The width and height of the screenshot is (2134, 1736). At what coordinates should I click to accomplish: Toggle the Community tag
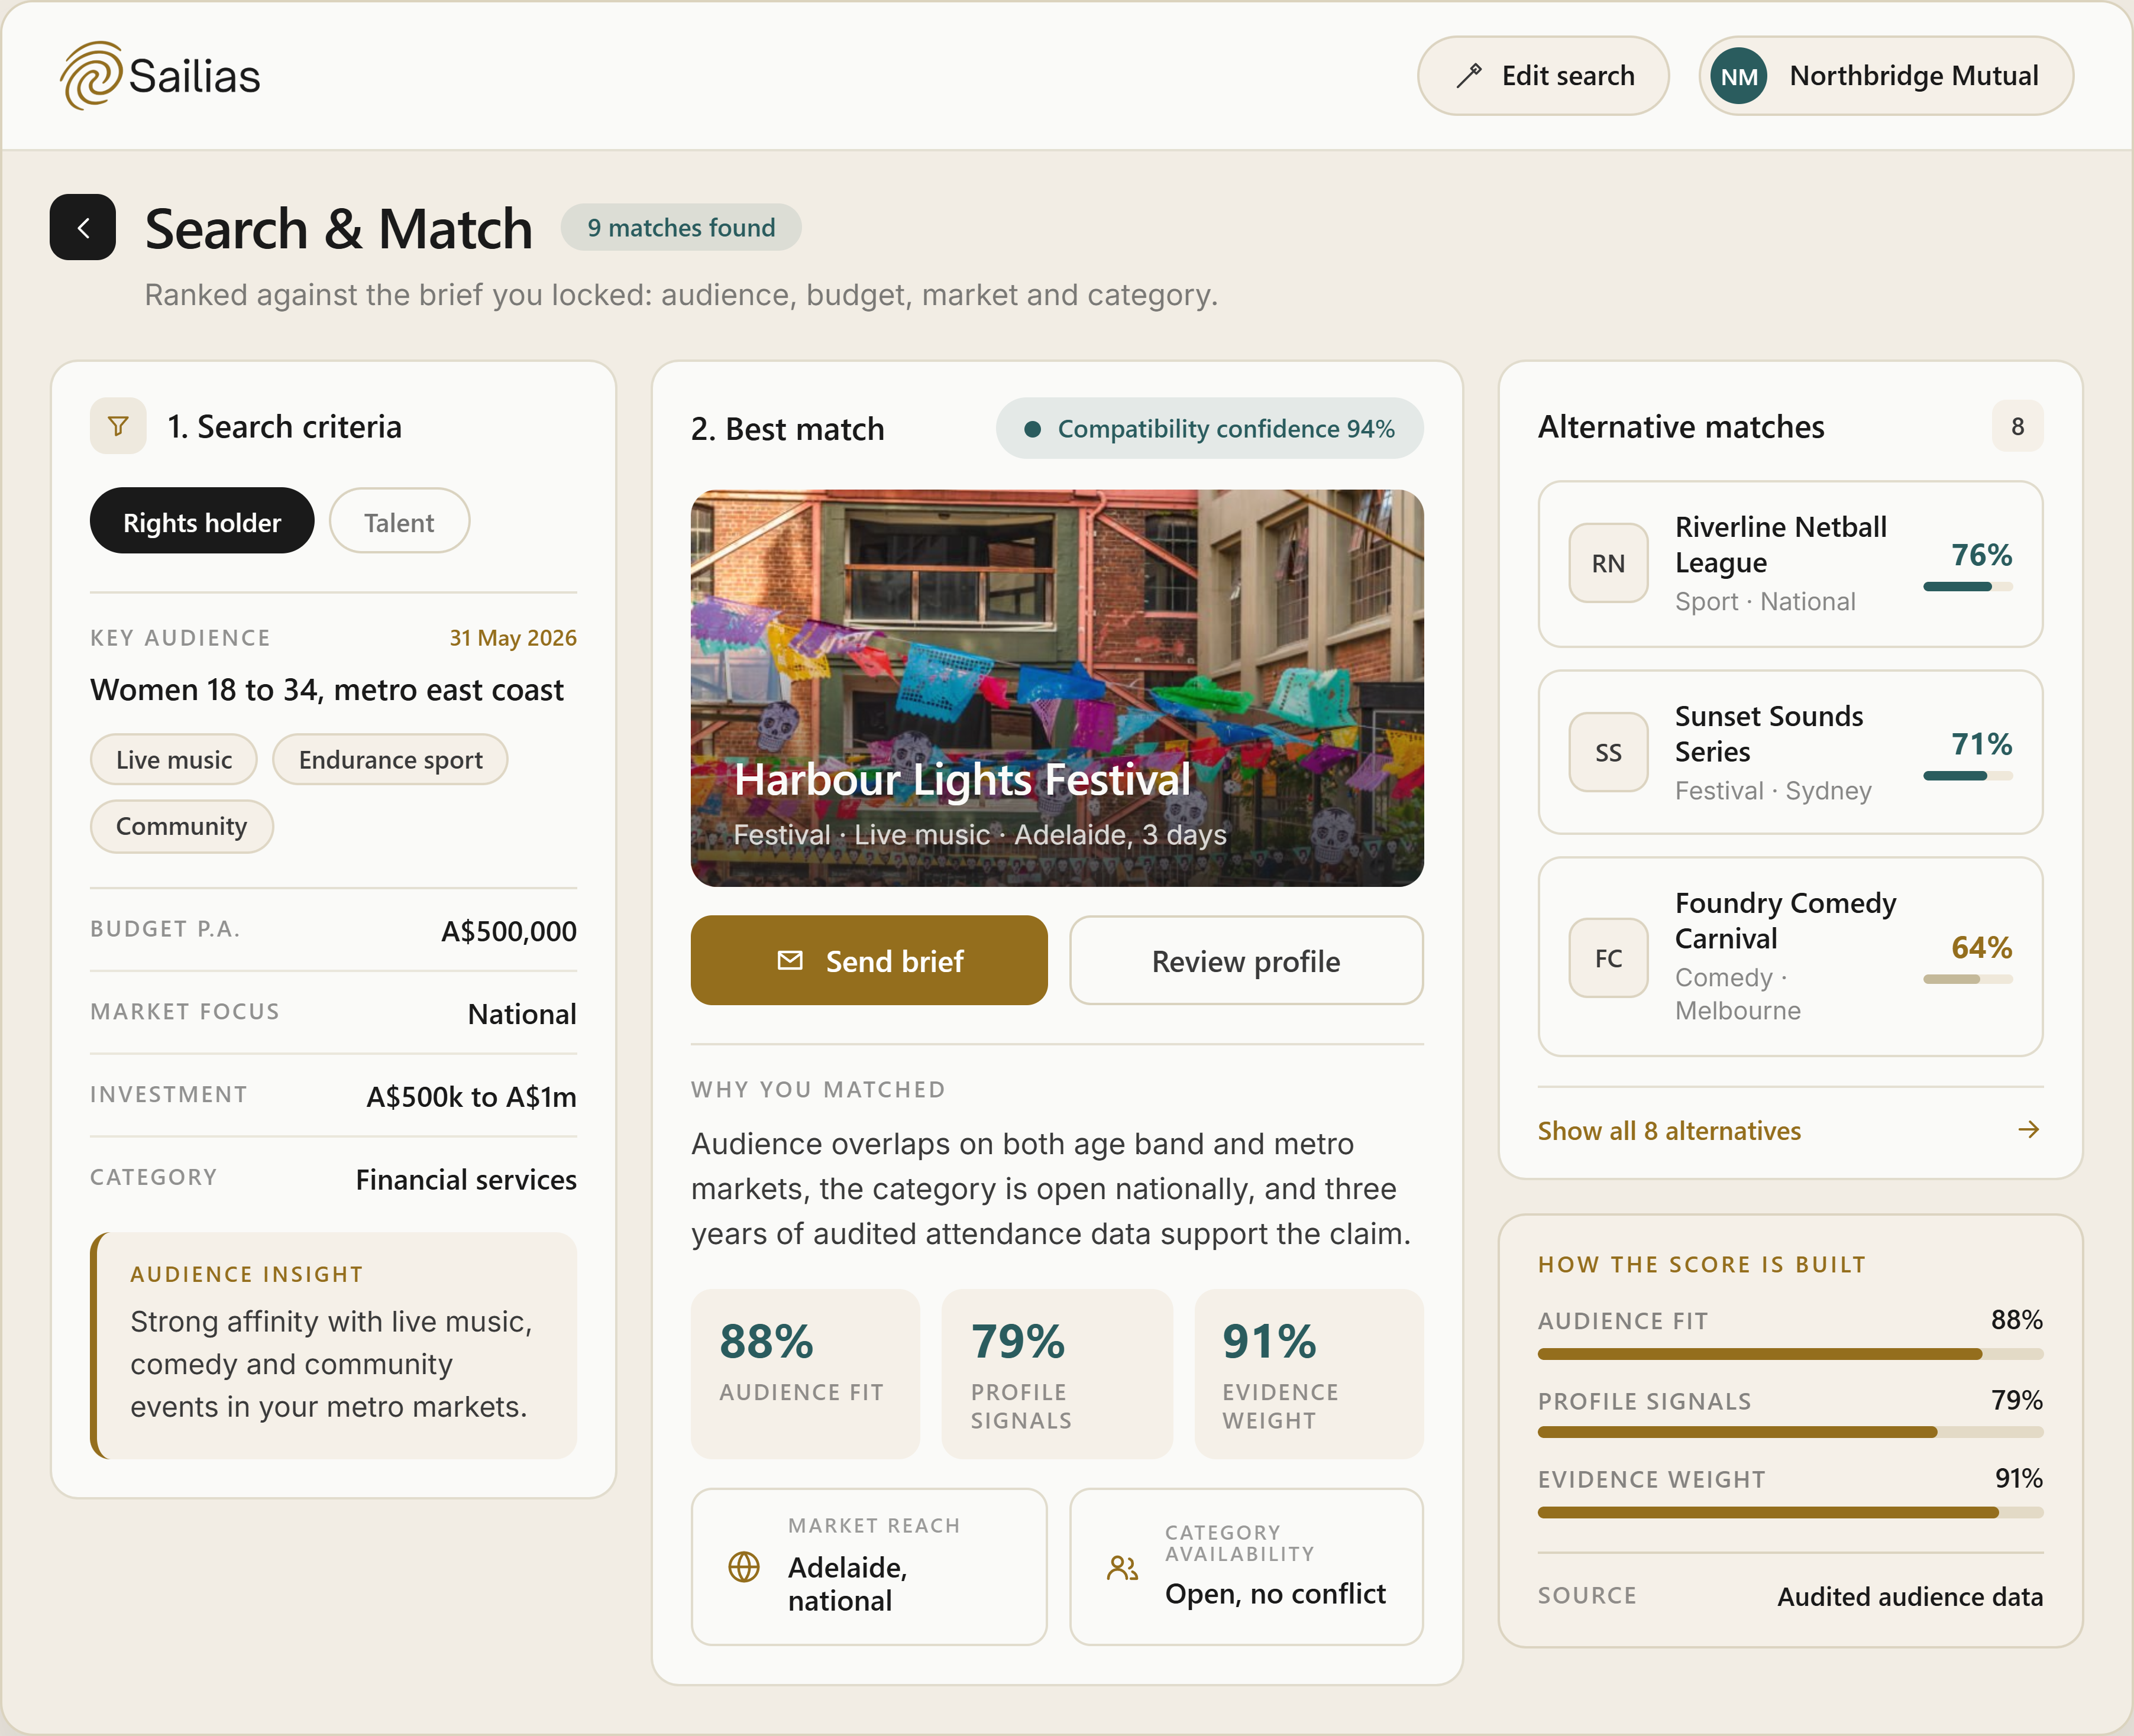pos(181,826)
